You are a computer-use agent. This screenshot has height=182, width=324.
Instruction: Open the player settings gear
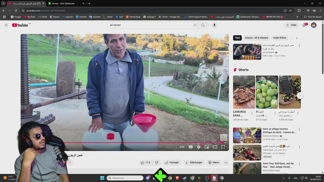199,147
